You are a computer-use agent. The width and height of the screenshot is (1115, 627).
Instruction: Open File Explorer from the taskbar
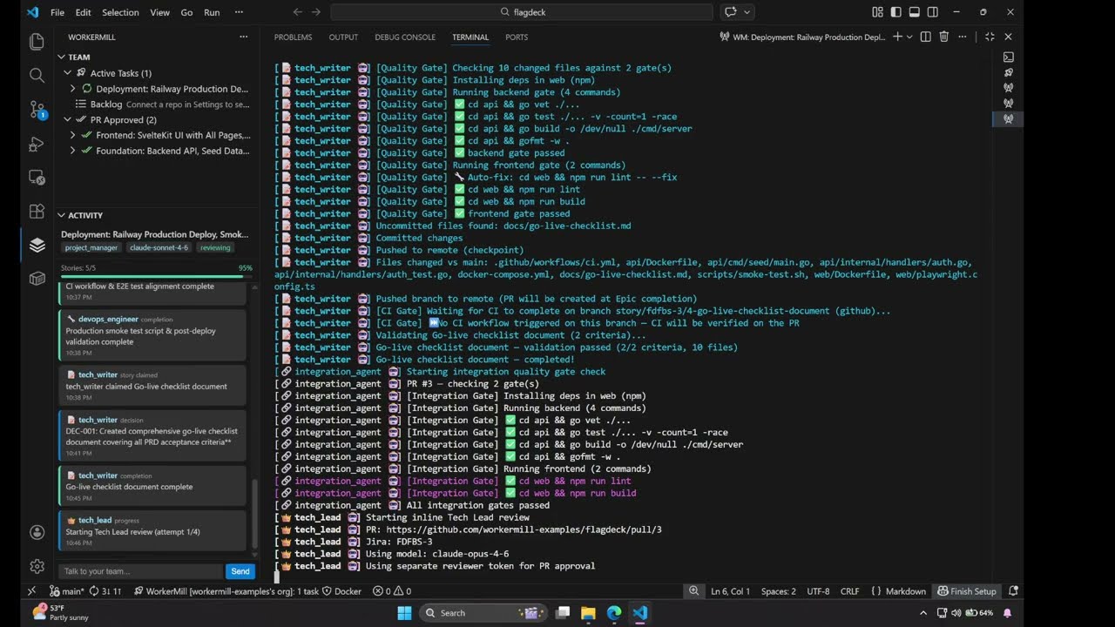pyautogui.click(x=588, y=612)
